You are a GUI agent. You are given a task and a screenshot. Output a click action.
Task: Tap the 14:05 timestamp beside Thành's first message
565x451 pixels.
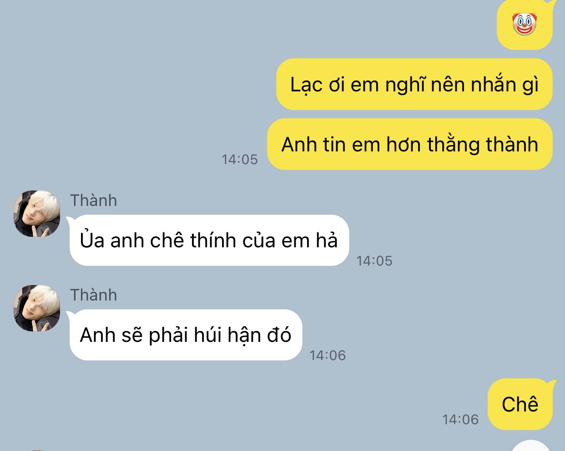pos(374,261)
